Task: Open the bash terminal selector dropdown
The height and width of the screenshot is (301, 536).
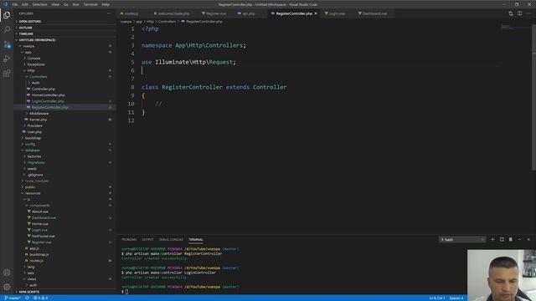Action: [x=462, y=240]
